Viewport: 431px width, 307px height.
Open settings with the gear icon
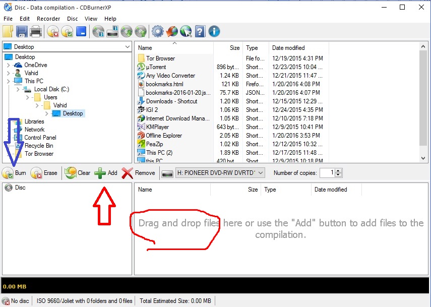(x=157, y=31)
